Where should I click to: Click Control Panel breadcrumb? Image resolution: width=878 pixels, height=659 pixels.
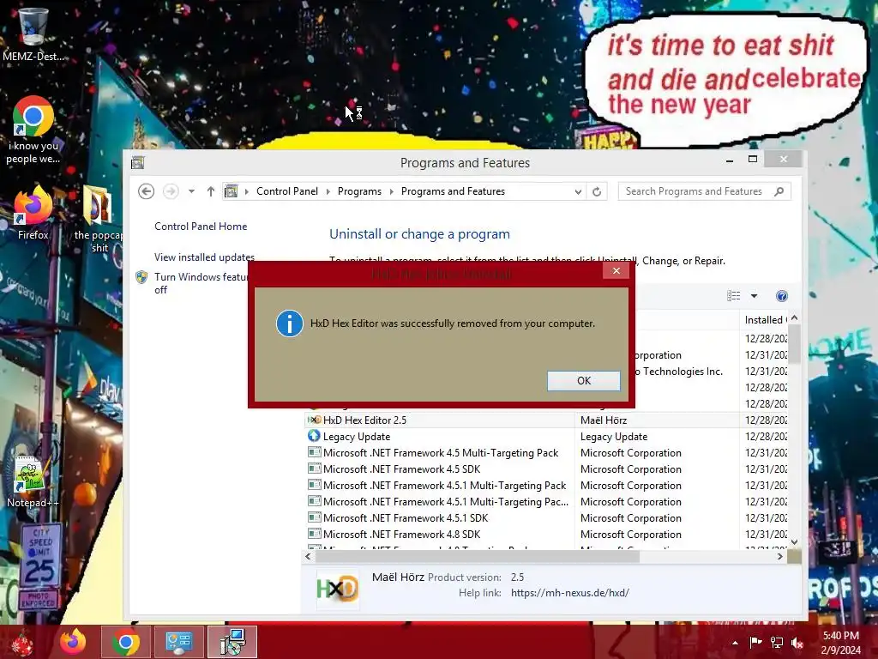286,191
